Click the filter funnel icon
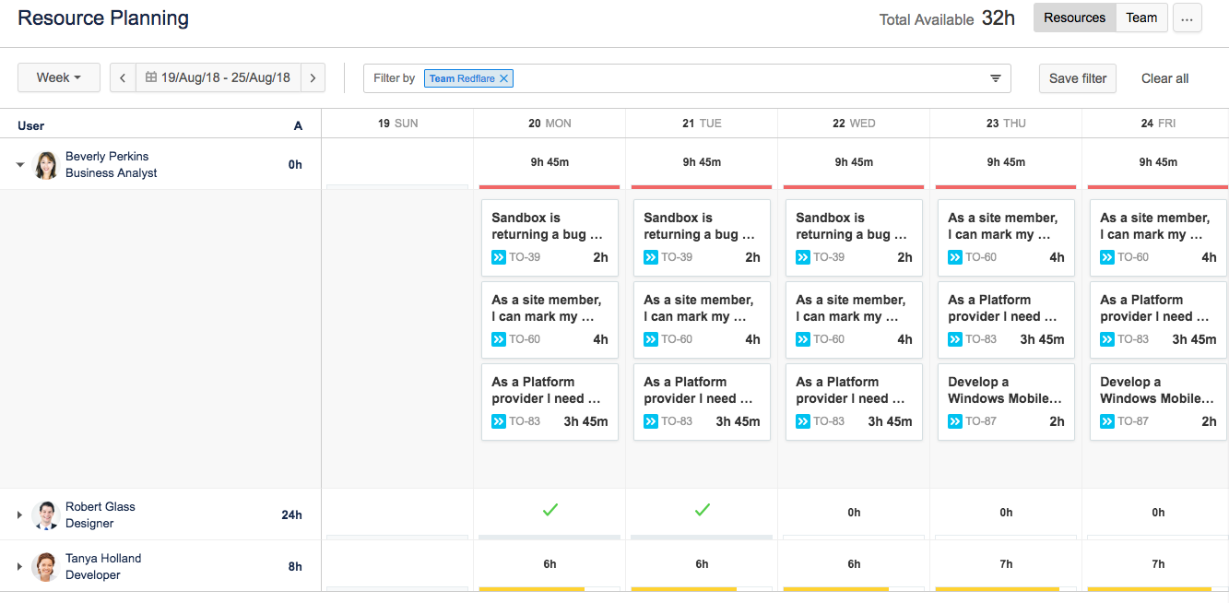 pyautogui.click(x=995, y=77)
